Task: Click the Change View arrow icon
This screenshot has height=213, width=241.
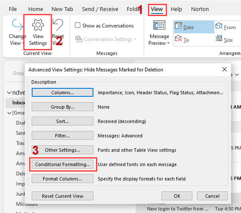Action: (17, 25)
